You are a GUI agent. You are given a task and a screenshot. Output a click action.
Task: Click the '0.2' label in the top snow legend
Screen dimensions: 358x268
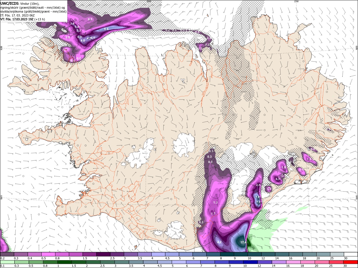2,258
